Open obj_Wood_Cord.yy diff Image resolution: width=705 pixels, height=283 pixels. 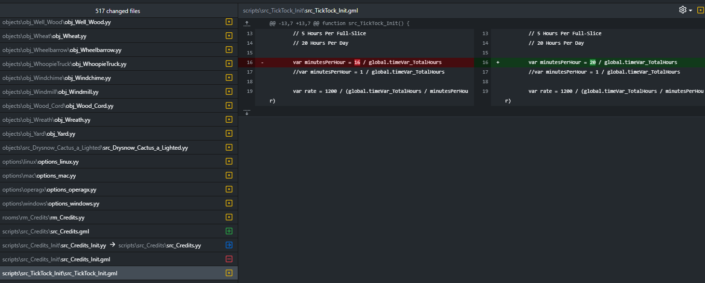click(x=119, y=106)
